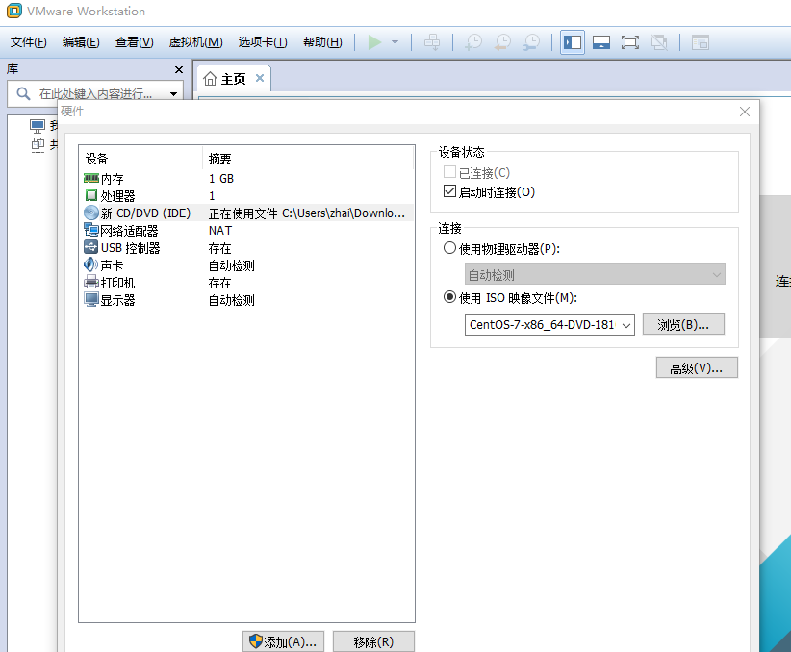Click the 高级(V)... advanced button

pos(697,368)
